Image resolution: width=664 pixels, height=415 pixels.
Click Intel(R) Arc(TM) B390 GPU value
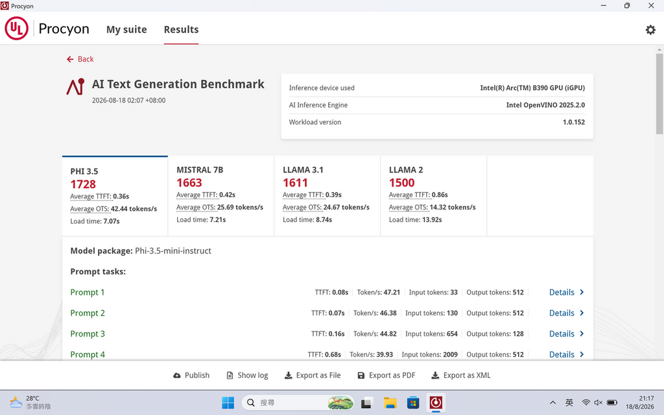(532, 88)
